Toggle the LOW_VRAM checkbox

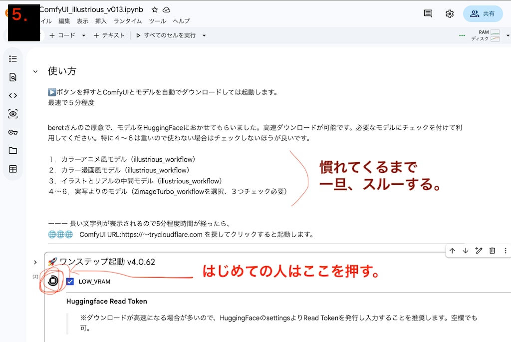pyautogui.click(x=70, y=282)
